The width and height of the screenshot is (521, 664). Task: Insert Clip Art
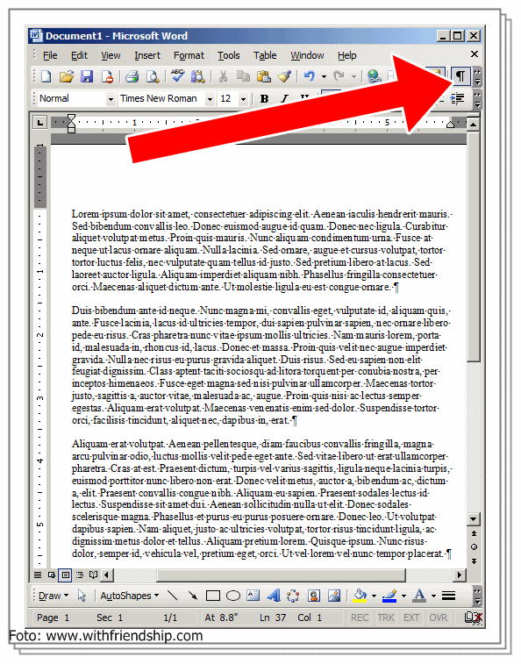[x=314, y=596]
